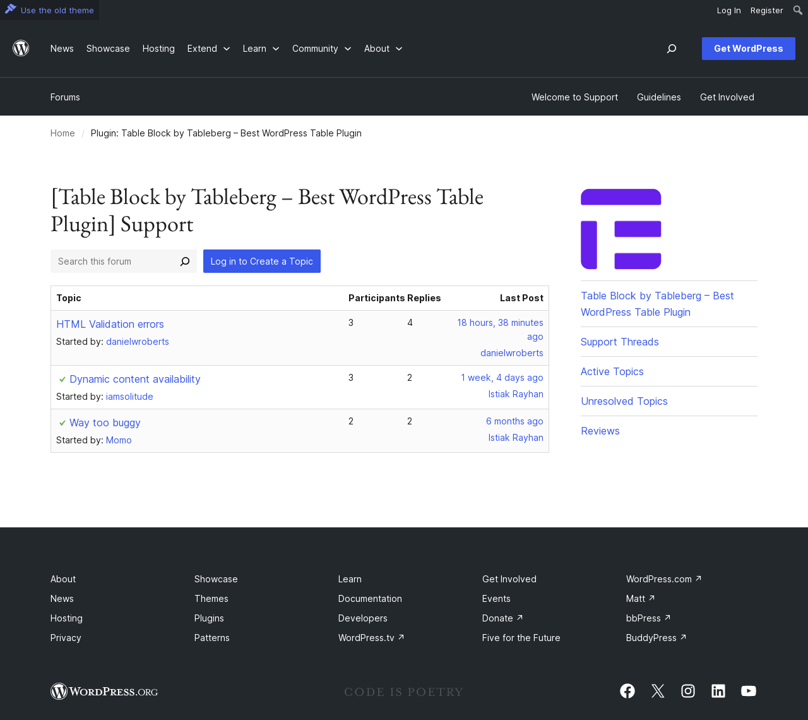The image size is (808, 720).
Task: Go to Forums in the subnav
Action: [65, 97]
